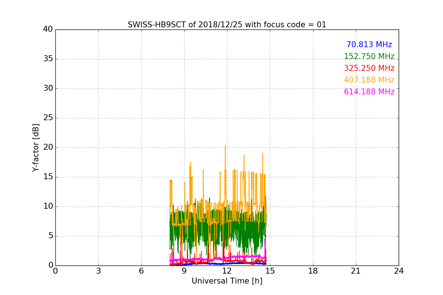Click y-axis tick label 25
This screenshot has width=443, height=295.
point(48,118)
